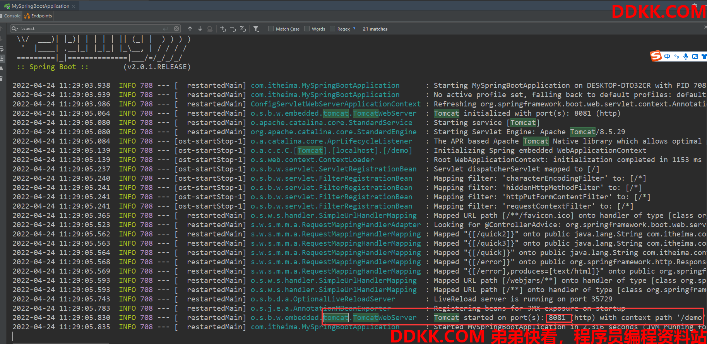Click the Spring Boot banner text
707x344 pixels.
point(53,67)
